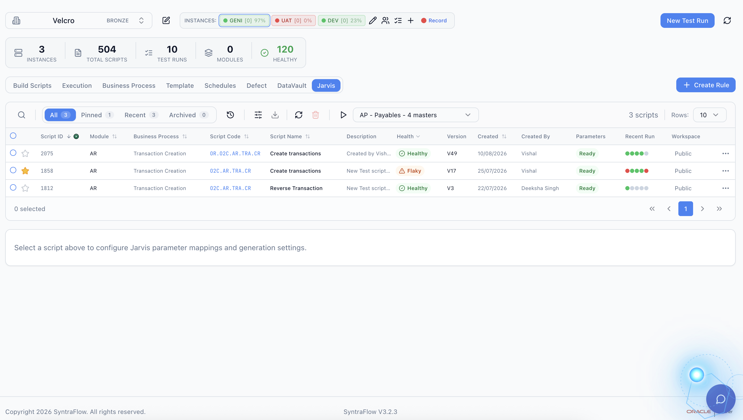This screenshot has height=420, width=743.
Task: Switch to Schedules tab
Action: (x=220, y=85)
